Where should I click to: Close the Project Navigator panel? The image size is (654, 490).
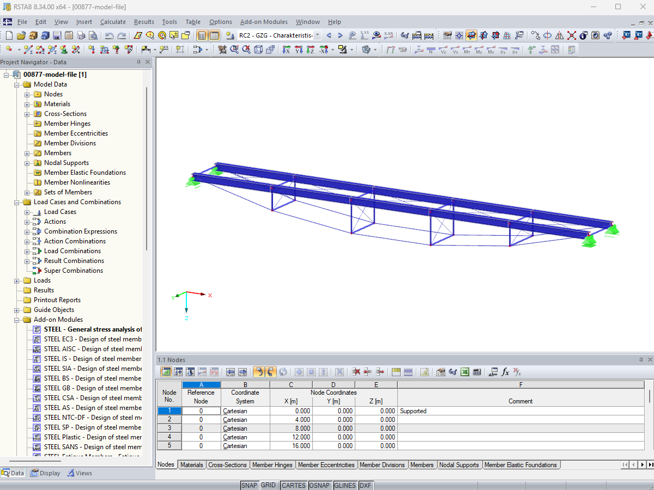click(x=148, y=62)
